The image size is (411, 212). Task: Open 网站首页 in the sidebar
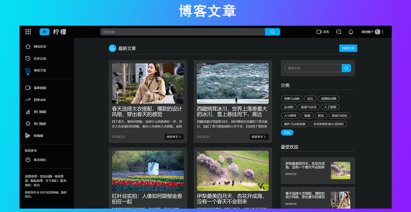[x=40, y=47]
